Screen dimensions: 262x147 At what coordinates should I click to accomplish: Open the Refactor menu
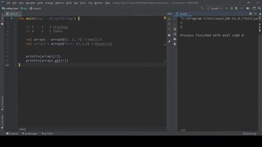(60, 3)
